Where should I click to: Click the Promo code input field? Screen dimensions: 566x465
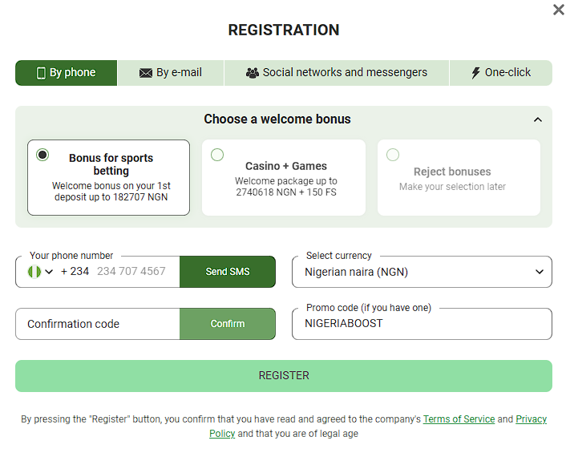click(422, 324)
